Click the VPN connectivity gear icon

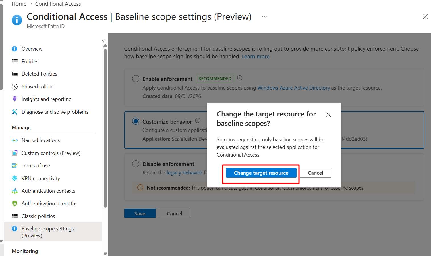coord(14,178)
